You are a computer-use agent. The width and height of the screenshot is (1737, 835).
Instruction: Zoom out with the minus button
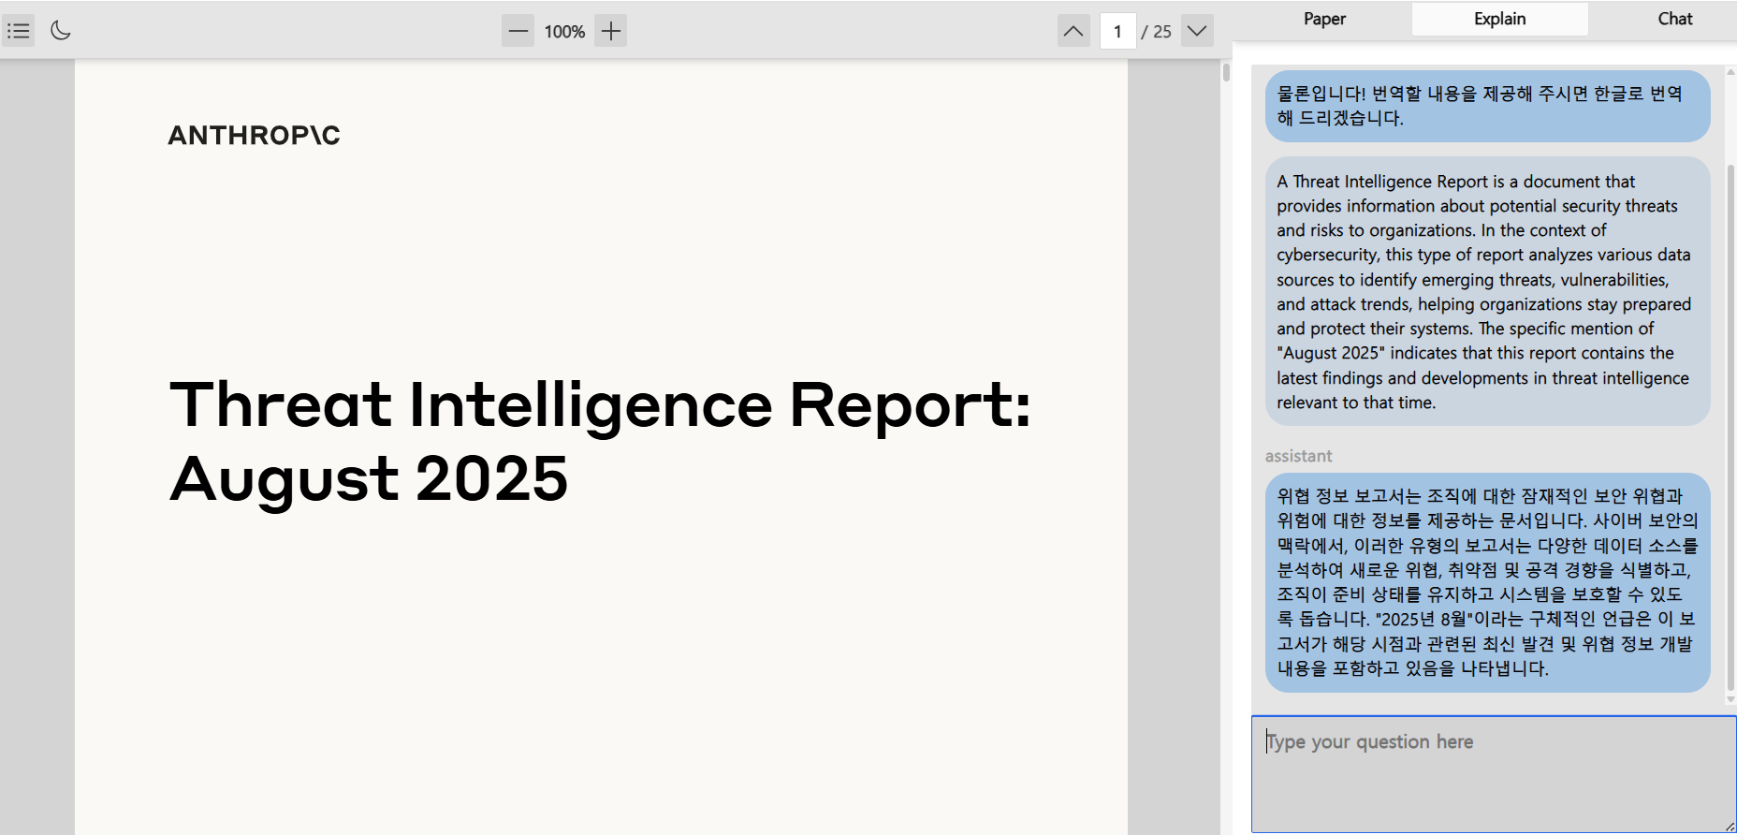(x=518, y=31)
